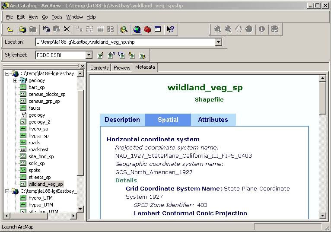Click the Connect to Folder icon

click(x=22, y=29)
